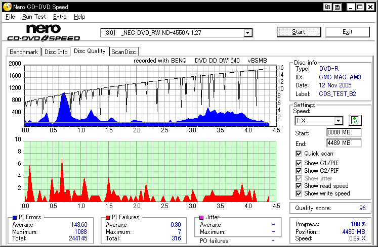The width and height of the screenshot is (378, 247).
Task: Click the green refresh speed icon
Action: [355, 120]
